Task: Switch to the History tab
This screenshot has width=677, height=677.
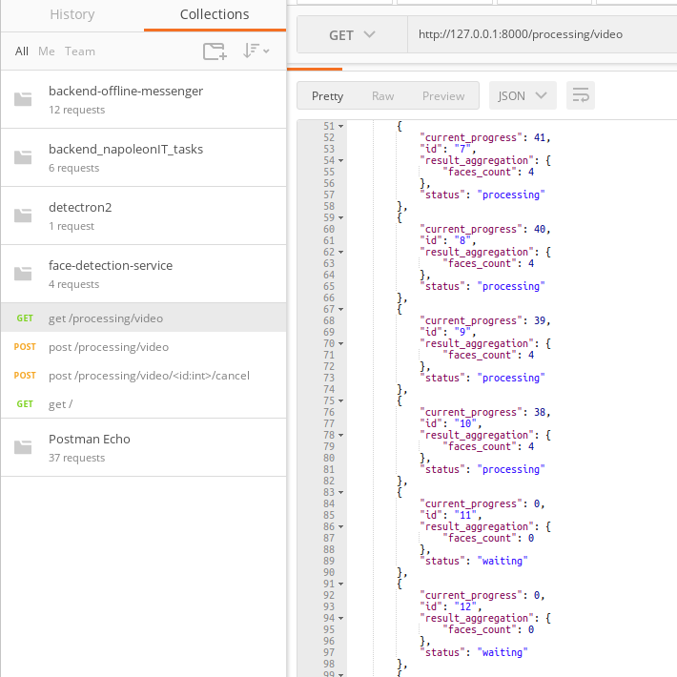Action: click(72, 14)
